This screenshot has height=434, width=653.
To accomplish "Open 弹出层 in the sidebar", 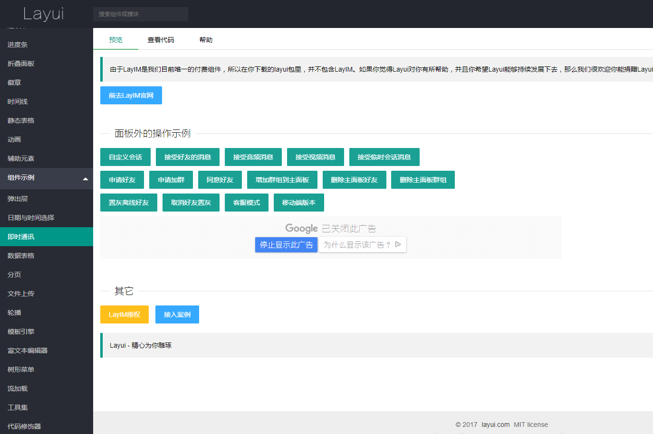I will [47, 199].
